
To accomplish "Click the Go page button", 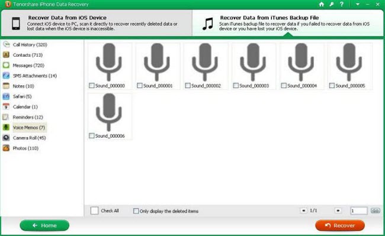I will 375,211.
